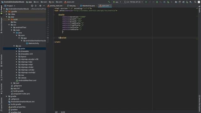Screen dimensions: 201x113
Task: Expand the androidTest folder arrow
Action: pyautogui.click(x=12, y=27)
